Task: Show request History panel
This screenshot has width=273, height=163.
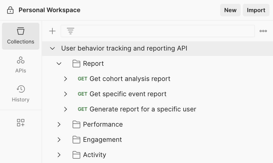Action: pos(21,94)
